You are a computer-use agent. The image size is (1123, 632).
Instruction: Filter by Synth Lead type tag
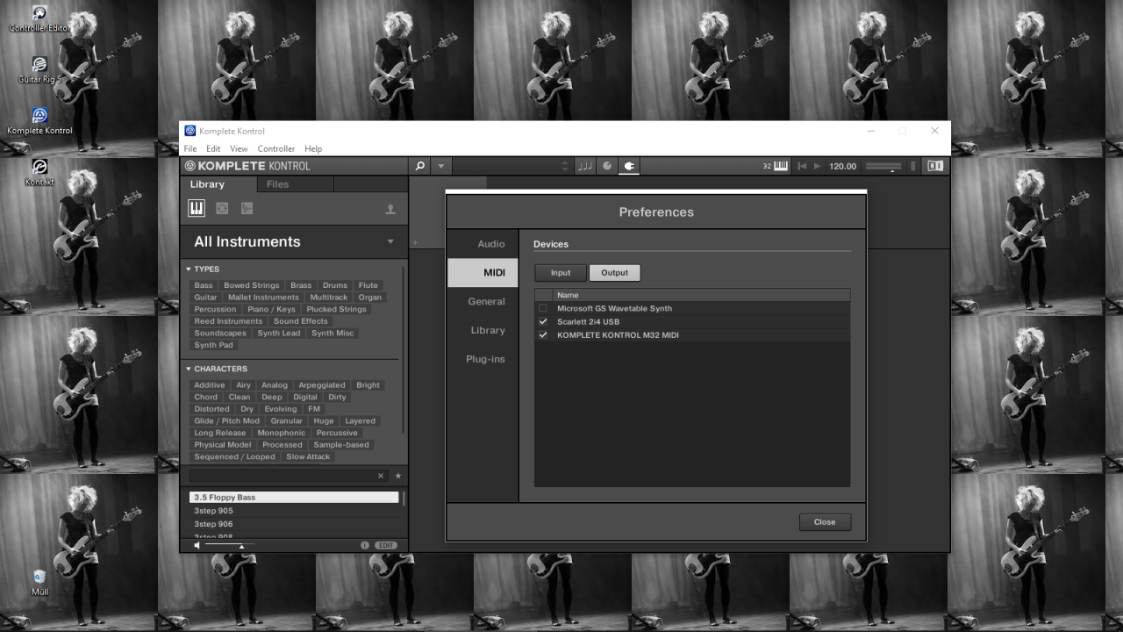click(279, 334)
